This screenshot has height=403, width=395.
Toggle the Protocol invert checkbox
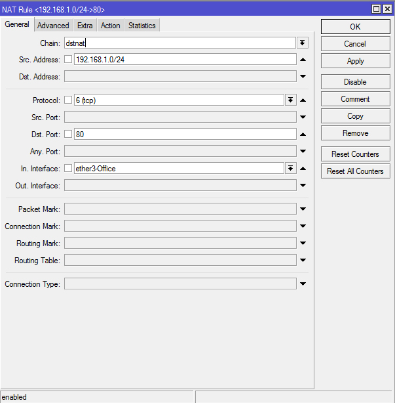(x=68, y=100)
